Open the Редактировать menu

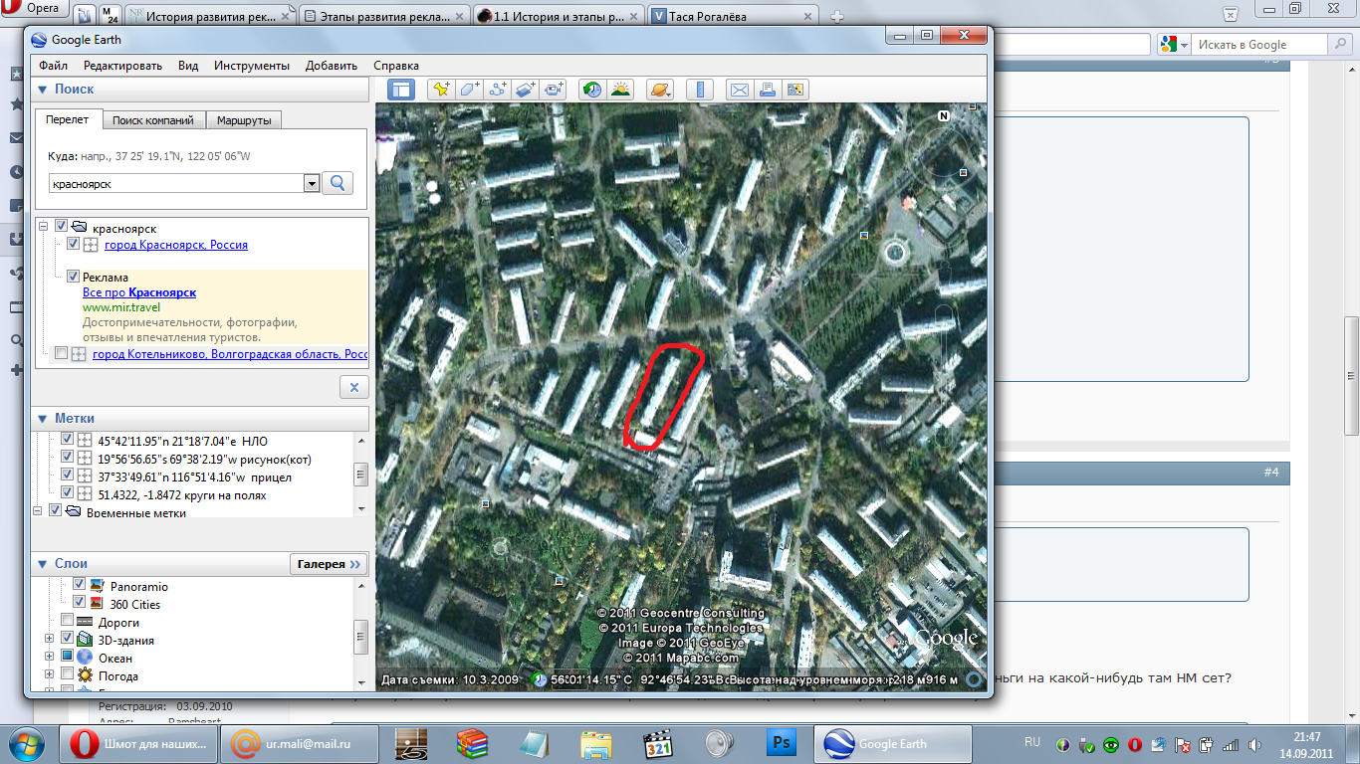122,66
